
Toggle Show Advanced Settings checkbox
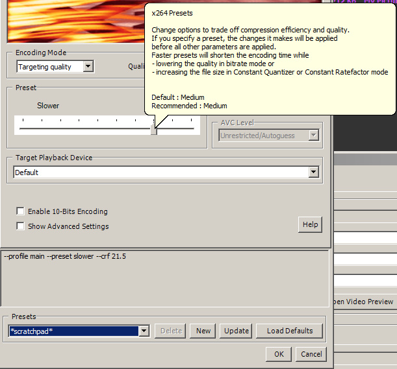[20, 226]
